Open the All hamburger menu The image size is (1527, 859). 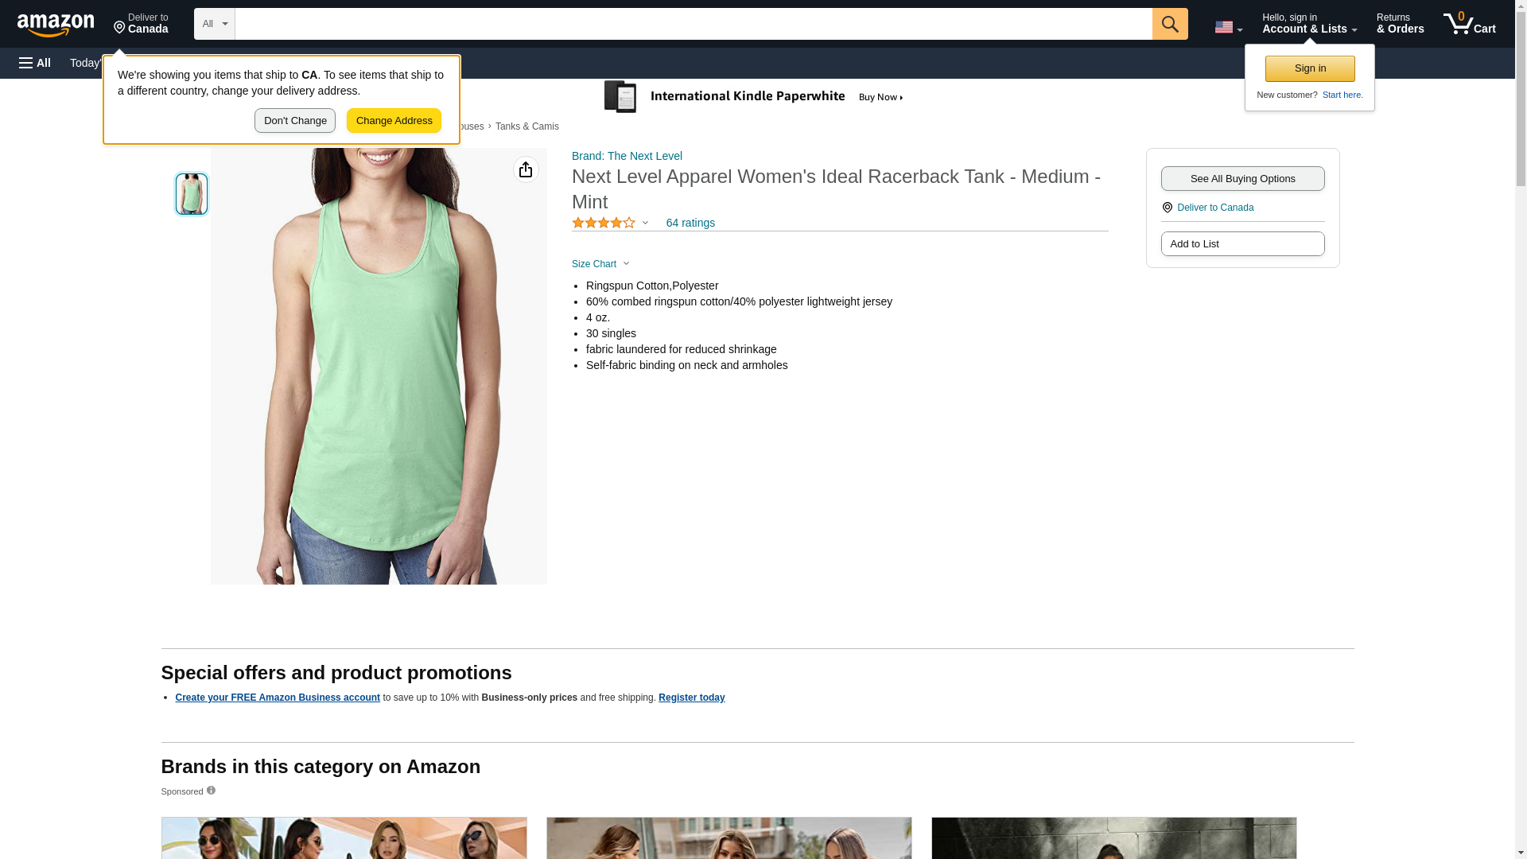point(35,63)
